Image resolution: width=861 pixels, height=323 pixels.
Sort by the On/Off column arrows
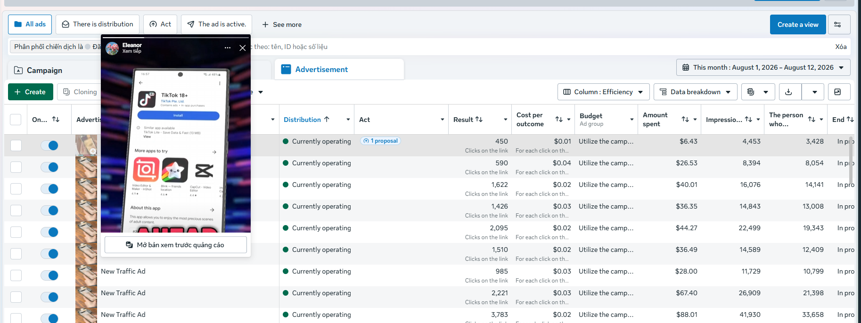pos(56,120)
